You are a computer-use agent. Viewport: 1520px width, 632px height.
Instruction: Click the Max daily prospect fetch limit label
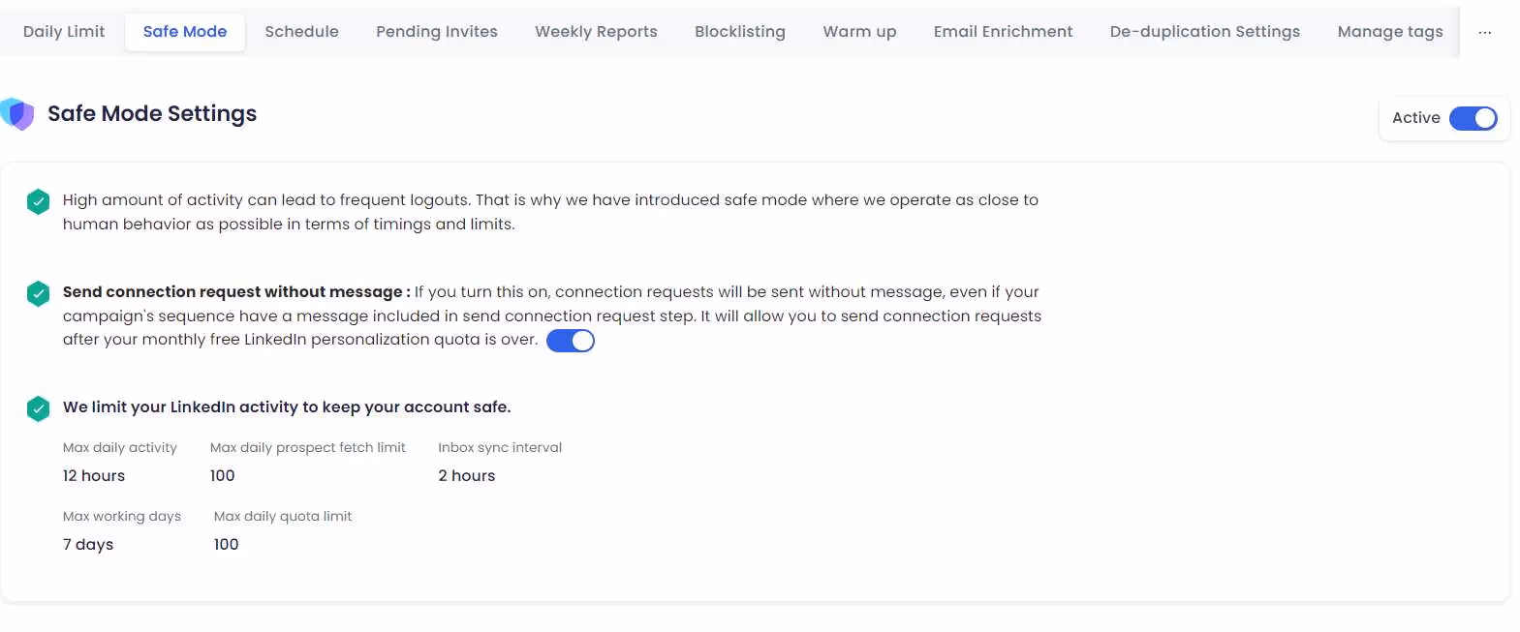click(308, 447)
